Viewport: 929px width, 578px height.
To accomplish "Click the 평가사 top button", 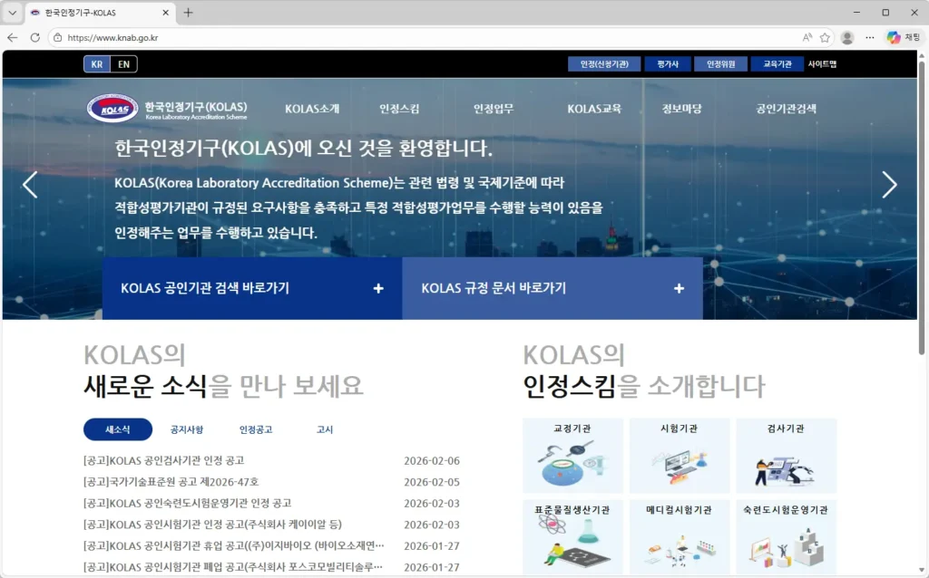I will (667, 64).
